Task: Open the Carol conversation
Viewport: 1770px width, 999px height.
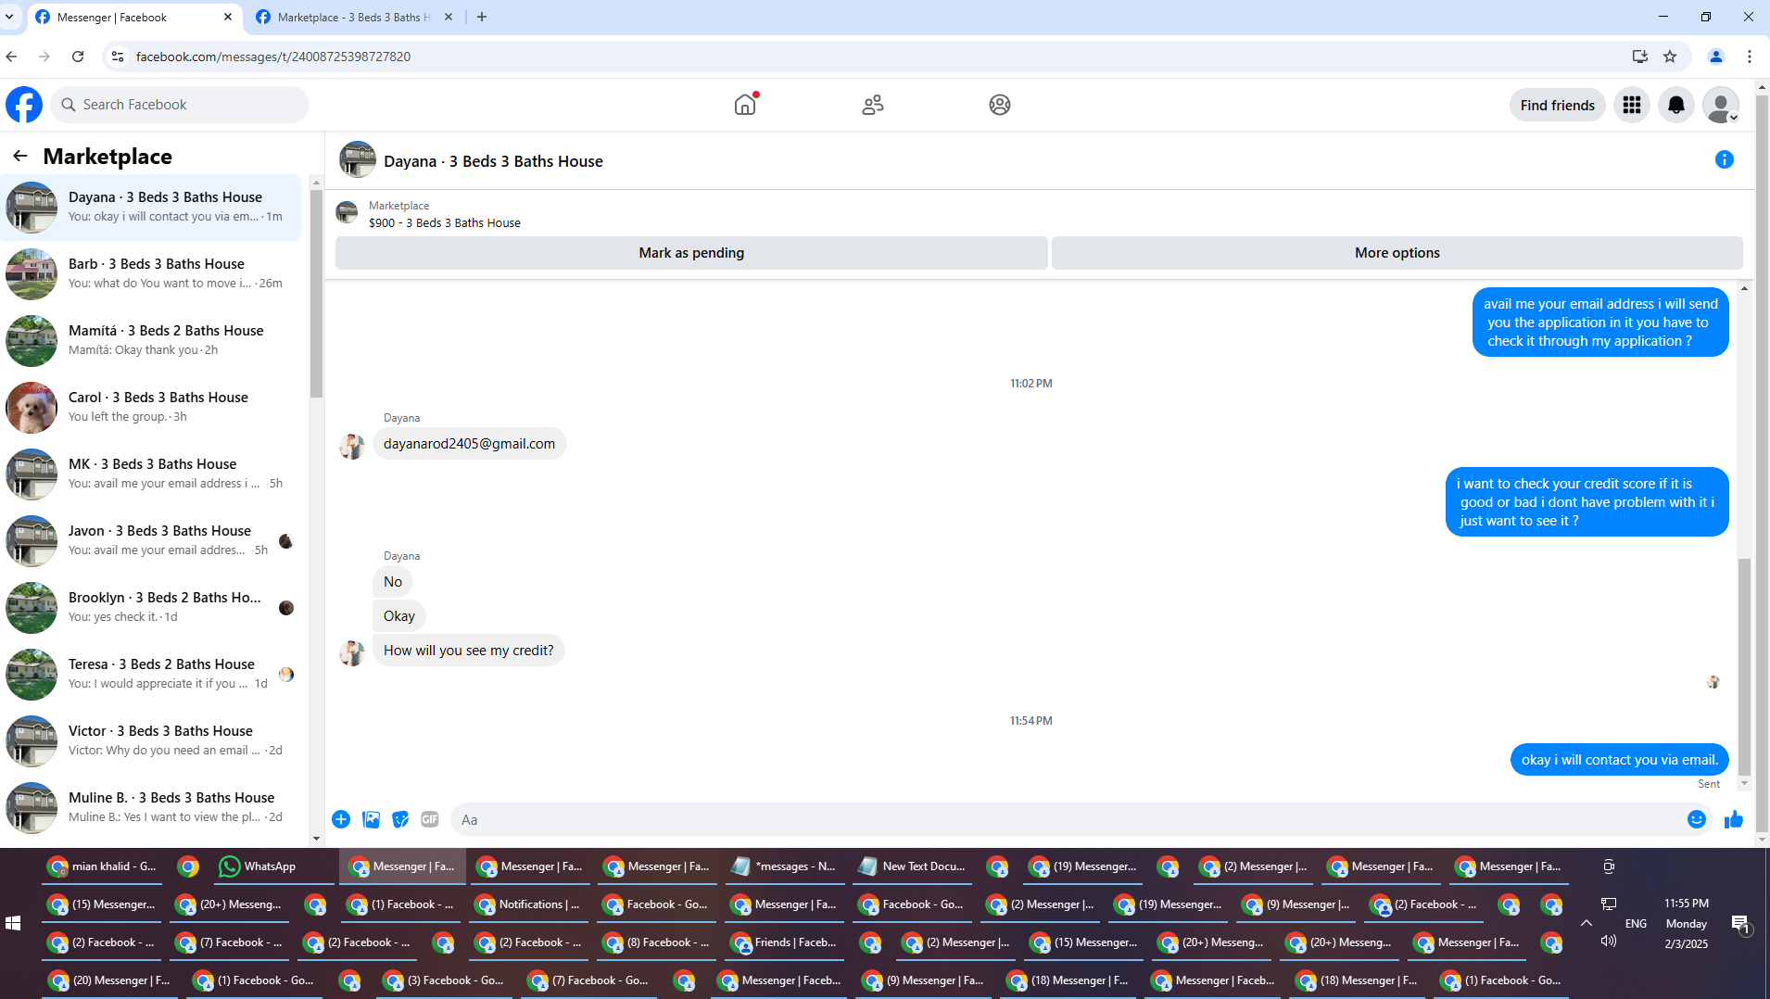Action: [x=151, y=407]
